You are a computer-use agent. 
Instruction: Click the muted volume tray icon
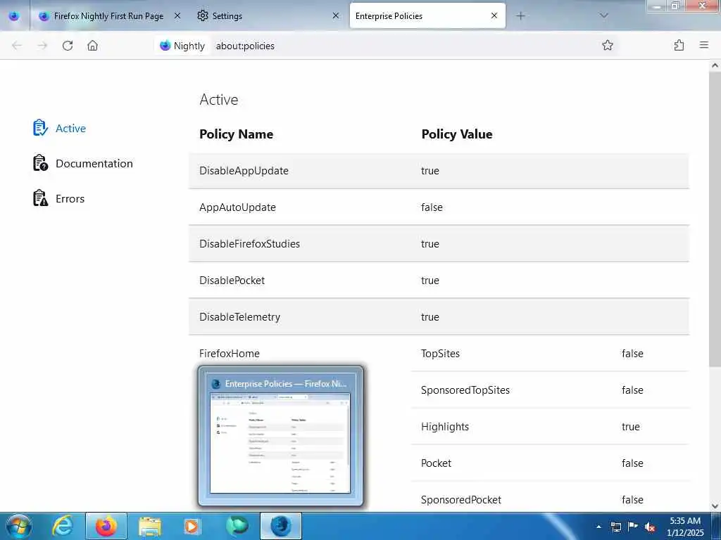coord(650,527)
